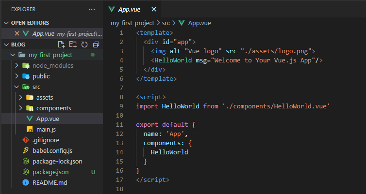The image size is (366, 194).
Task: Click line number 9 in the gutter
Action: [121, 106]
